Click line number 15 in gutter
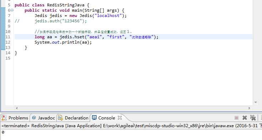The image size is (262, 140). (x=8, y=58)
